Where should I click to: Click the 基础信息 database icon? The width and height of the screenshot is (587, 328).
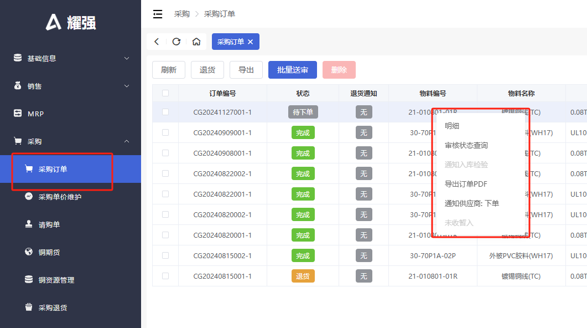[18, 58]
